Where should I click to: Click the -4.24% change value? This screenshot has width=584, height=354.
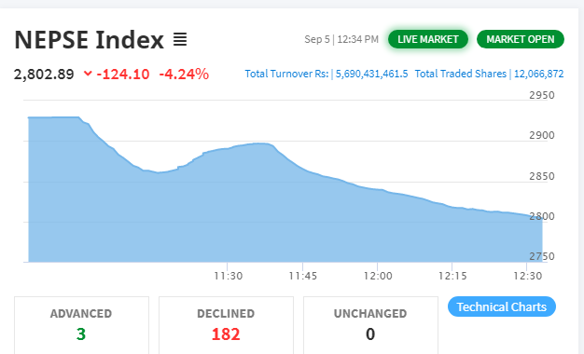[184, 74]
